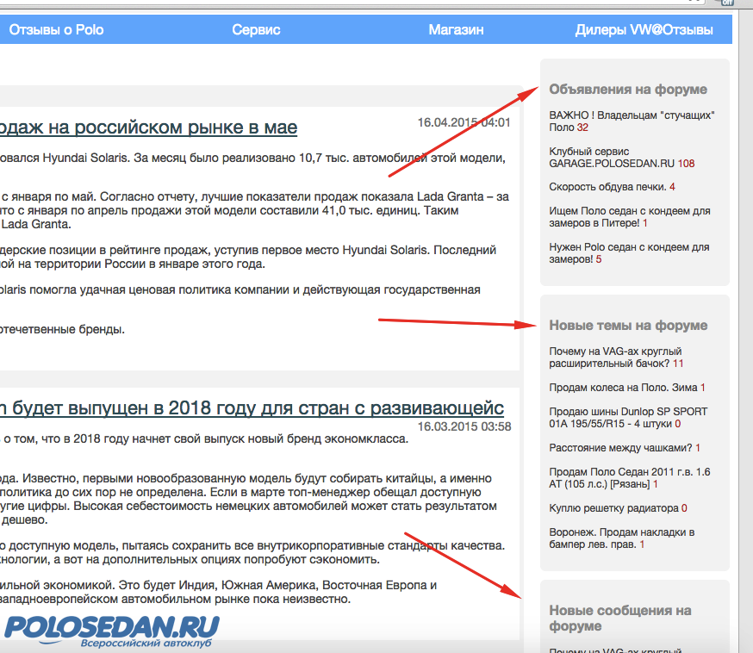This screenshot has width=753, height=653.
Task: Click the Новые сообщения на форуме heading
Action: pyautogui.click(x=620, y=618)
